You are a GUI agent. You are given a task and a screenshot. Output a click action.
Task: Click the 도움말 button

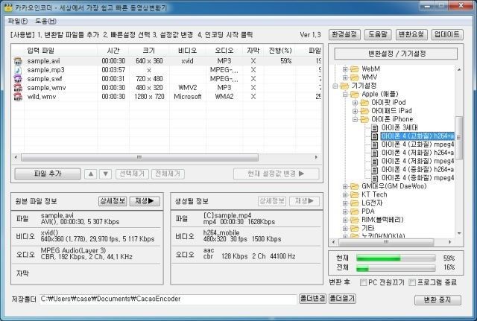pyautogui.click(x=378, y=34)
